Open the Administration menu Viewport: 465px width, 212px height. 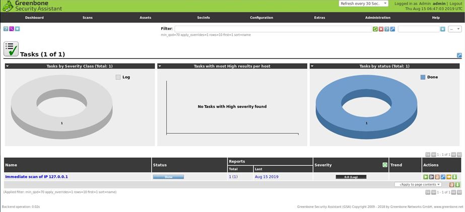tap(377, 18)
